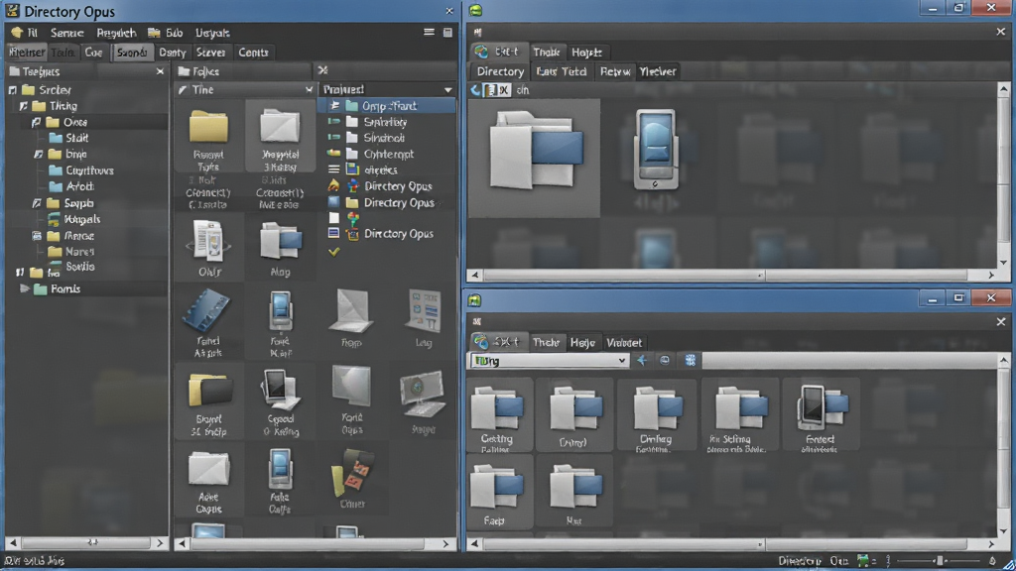The height and width of the screenshot is (571, 1016).
Task: Collapse the Ones tree node
Action: (37, 122)
